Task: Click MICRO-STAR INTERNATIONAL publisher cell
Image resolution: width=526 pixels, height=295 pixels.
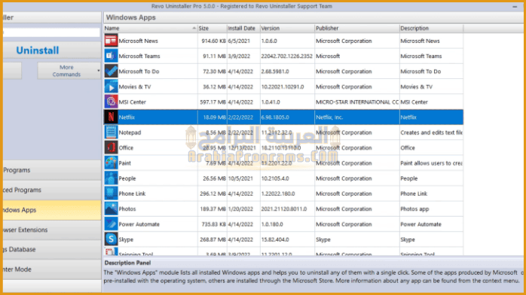Action: (357, 102)
